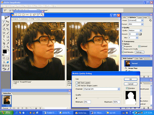The height and width of the screenshot is (115, 154).
Task: Select Rectangular Marquee in floating palette
Action: click(16, 15)
